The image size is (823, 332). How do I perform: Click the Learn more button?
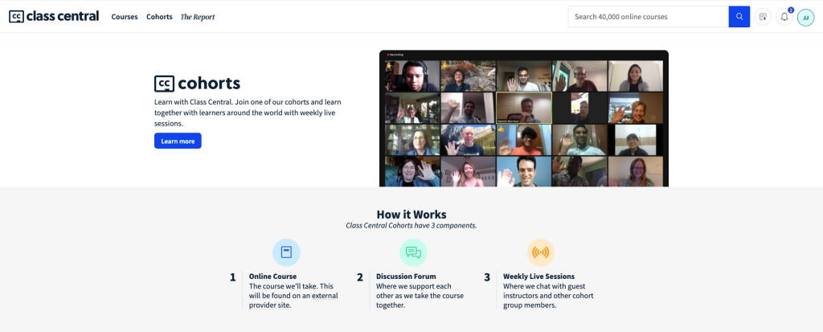coord(178,141)
